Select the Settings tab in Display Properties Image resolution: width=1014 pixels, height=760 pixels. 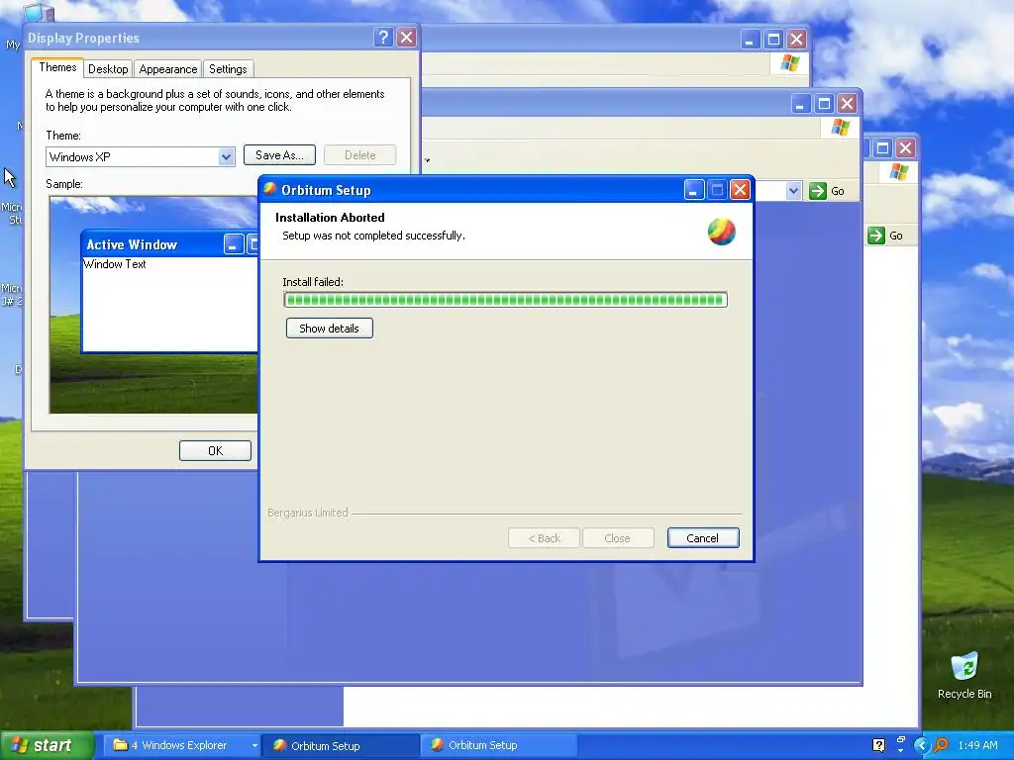click(228, 69)
